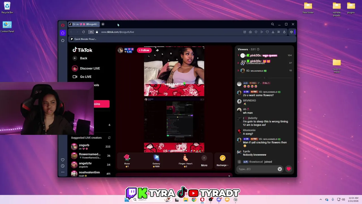The image size is (362, 204).
Task: Open noahvalentinn suggested creator
Action: tap(91, 173)
